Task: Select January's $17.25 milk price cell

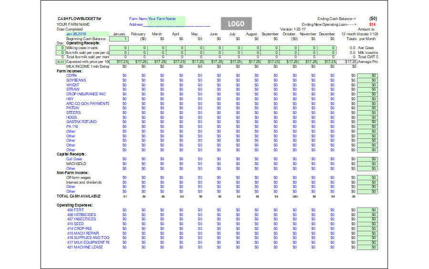Action: click(x=119, y=62)
